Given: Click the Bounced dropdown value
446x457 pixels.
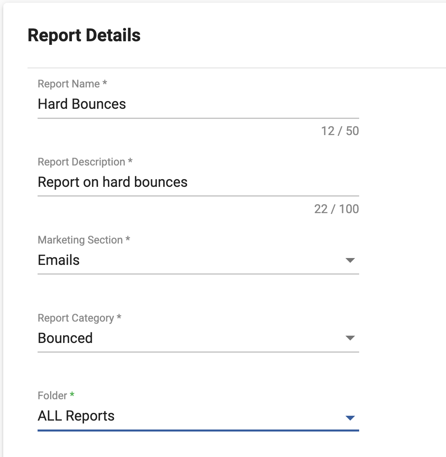Looking at the screenshot, I should pos(65,339).
